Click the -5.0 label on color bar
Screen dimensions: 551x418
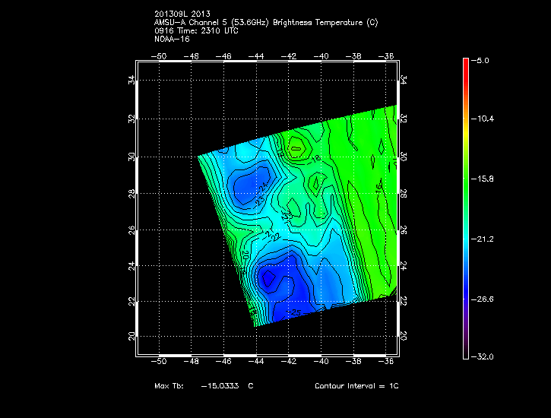tap(483, 60)
